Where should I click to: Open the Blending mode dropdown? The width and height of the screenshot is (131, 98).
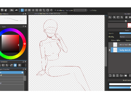tap(126, 37)
